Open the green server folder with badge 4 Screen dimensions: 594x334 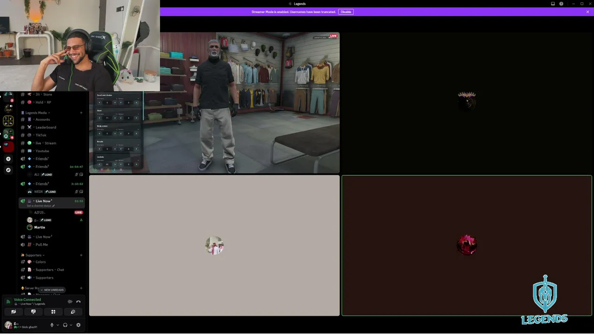point(8,134)
